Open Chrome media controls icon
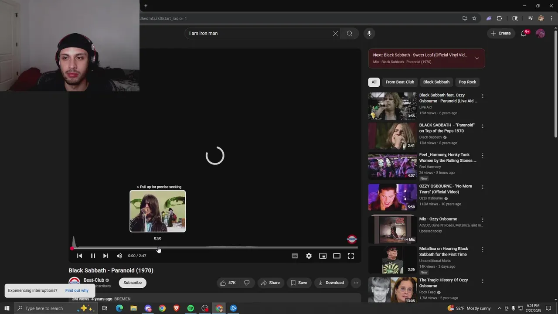The height and width of the screenshot is (314, 558). coord(531,18)
